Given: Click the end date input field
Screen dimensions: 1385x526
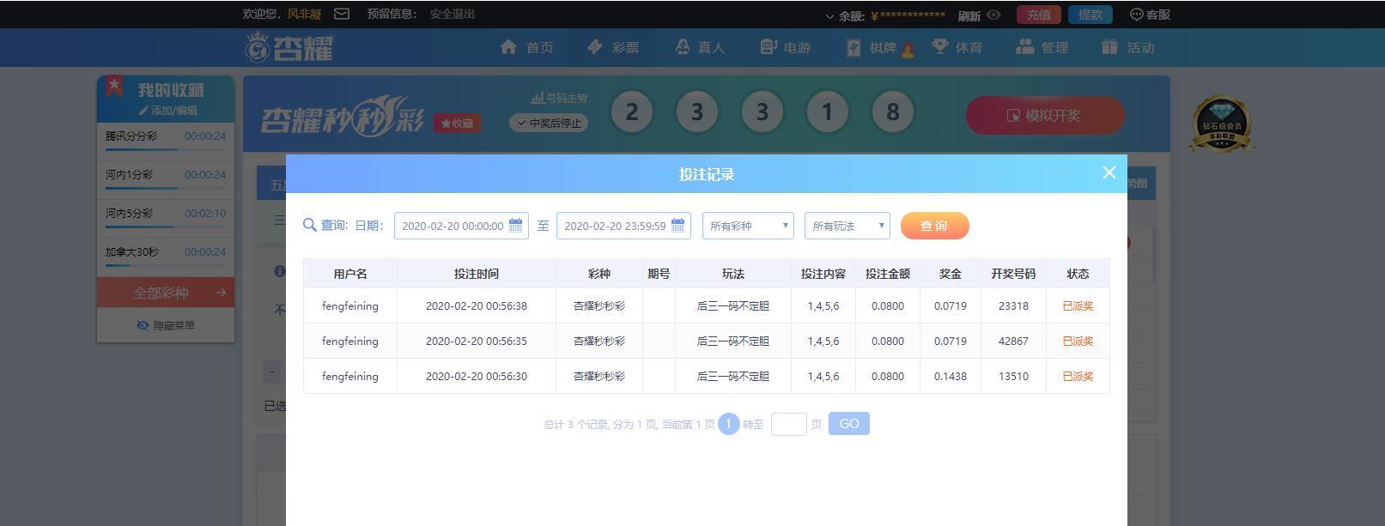Looking at the screenshot, I should pos(623,226).
